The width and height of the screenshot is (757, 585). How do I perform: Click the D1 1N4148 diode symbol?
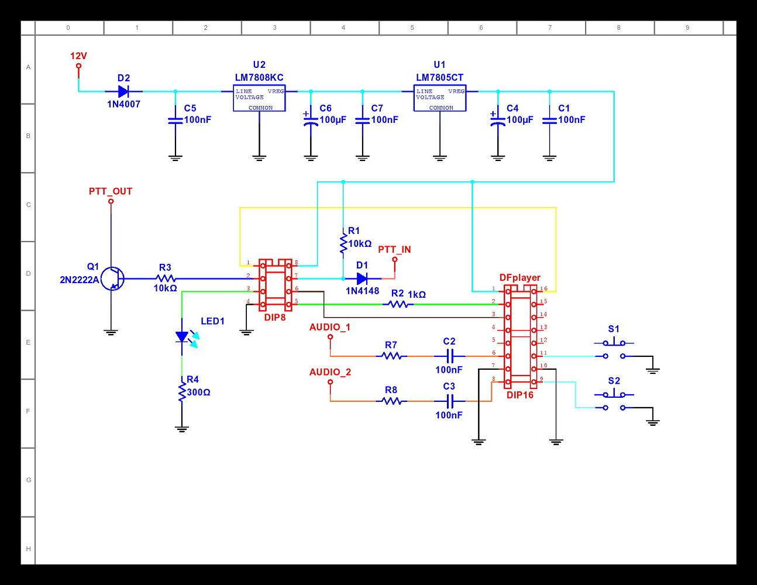click(x=363, y=278)
